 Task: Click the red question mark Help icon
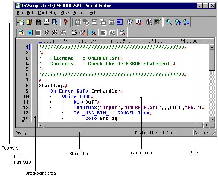click(x=65, y=22)
